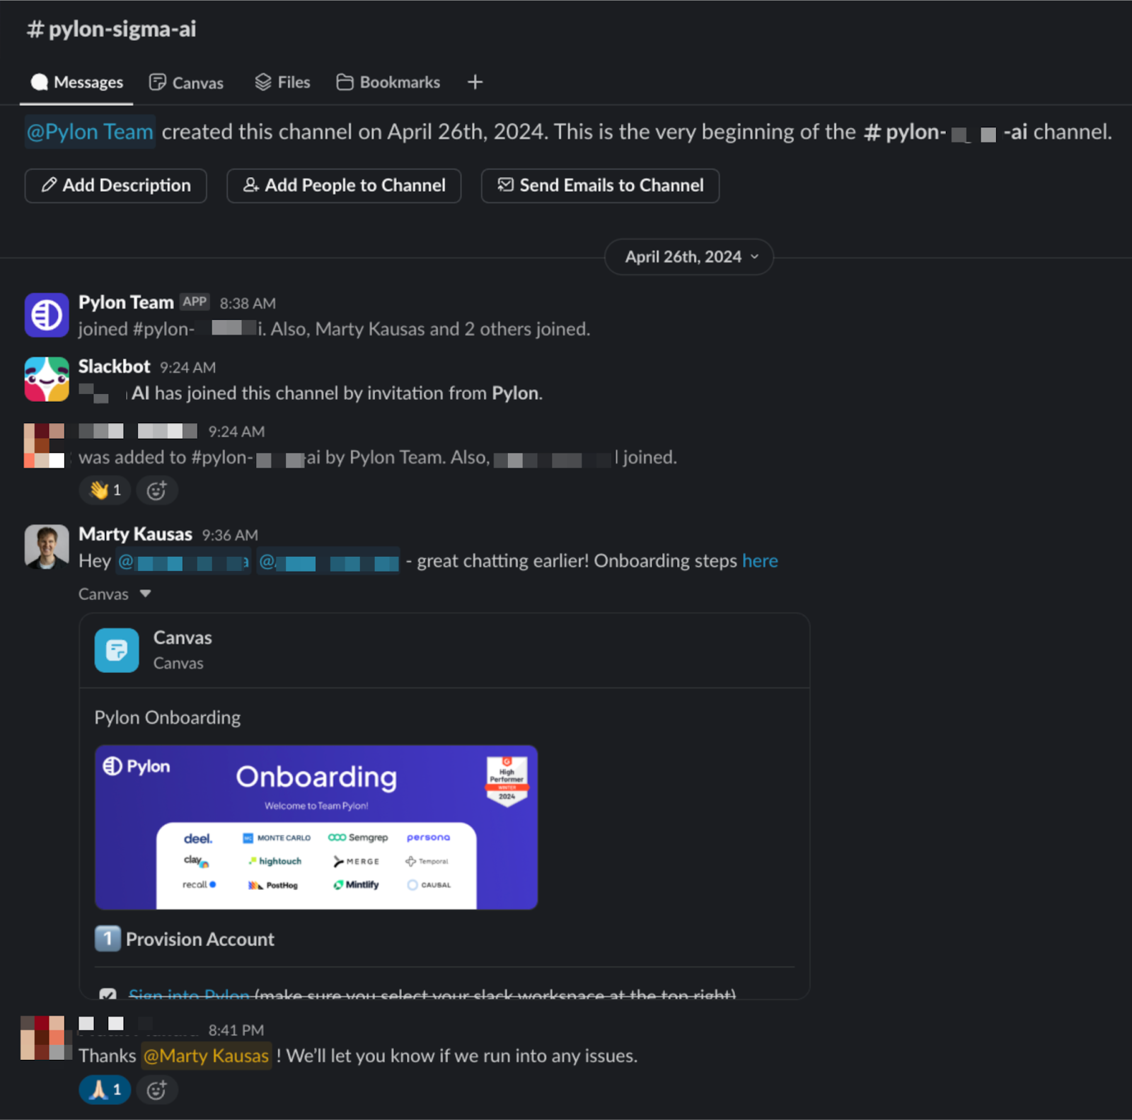Add a reaction to the 8:41 PM message
1132x1120 pixels.
tap(156, 1090)
